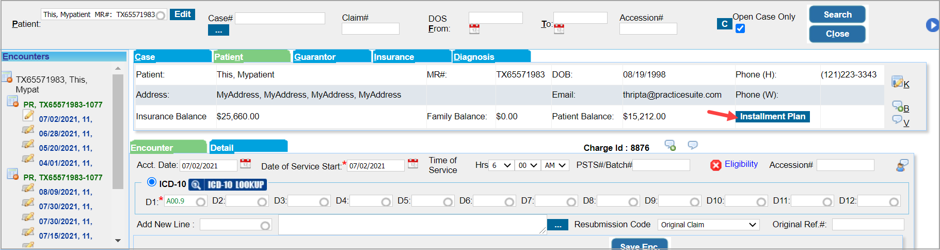Click the note icon beside 06/28/2021 encounter
This screenshot has height=250, width=940.
pyautogui.click(x=28, y=130)
